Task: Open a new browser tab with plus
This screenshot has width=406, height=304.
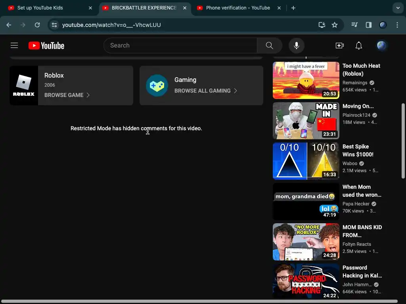Action: (293, 8)
